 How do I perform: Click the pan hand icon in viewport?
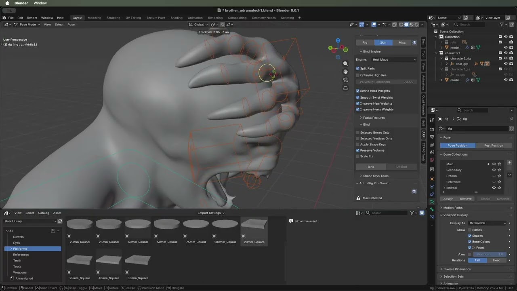pos(345,72)
